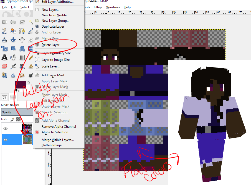The image size is (251, 185).
Task: Open the Help menu
Action: tap(127, 7)
